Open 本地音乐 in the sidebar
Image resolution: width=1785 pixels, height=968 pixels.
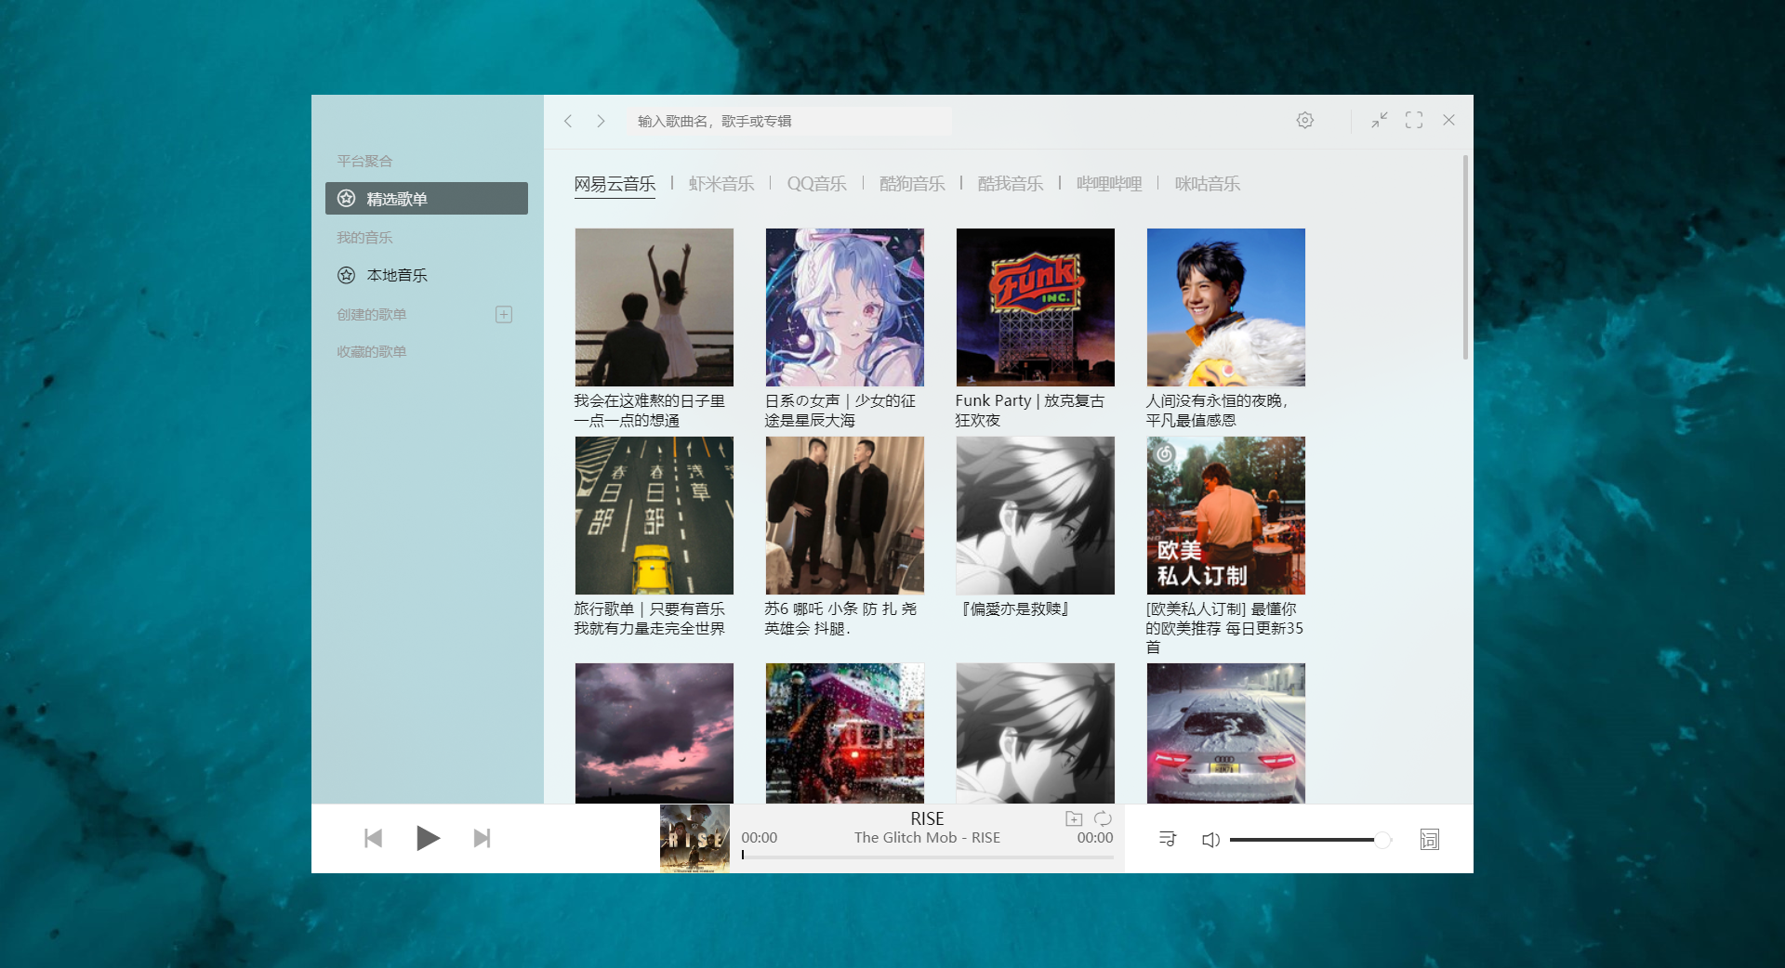427,275
